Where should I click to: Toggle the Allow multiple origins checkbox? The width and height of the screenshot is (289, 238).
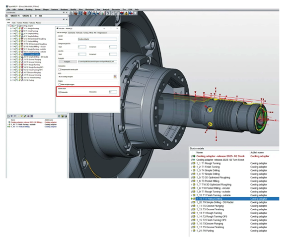(x=60, y=84)
